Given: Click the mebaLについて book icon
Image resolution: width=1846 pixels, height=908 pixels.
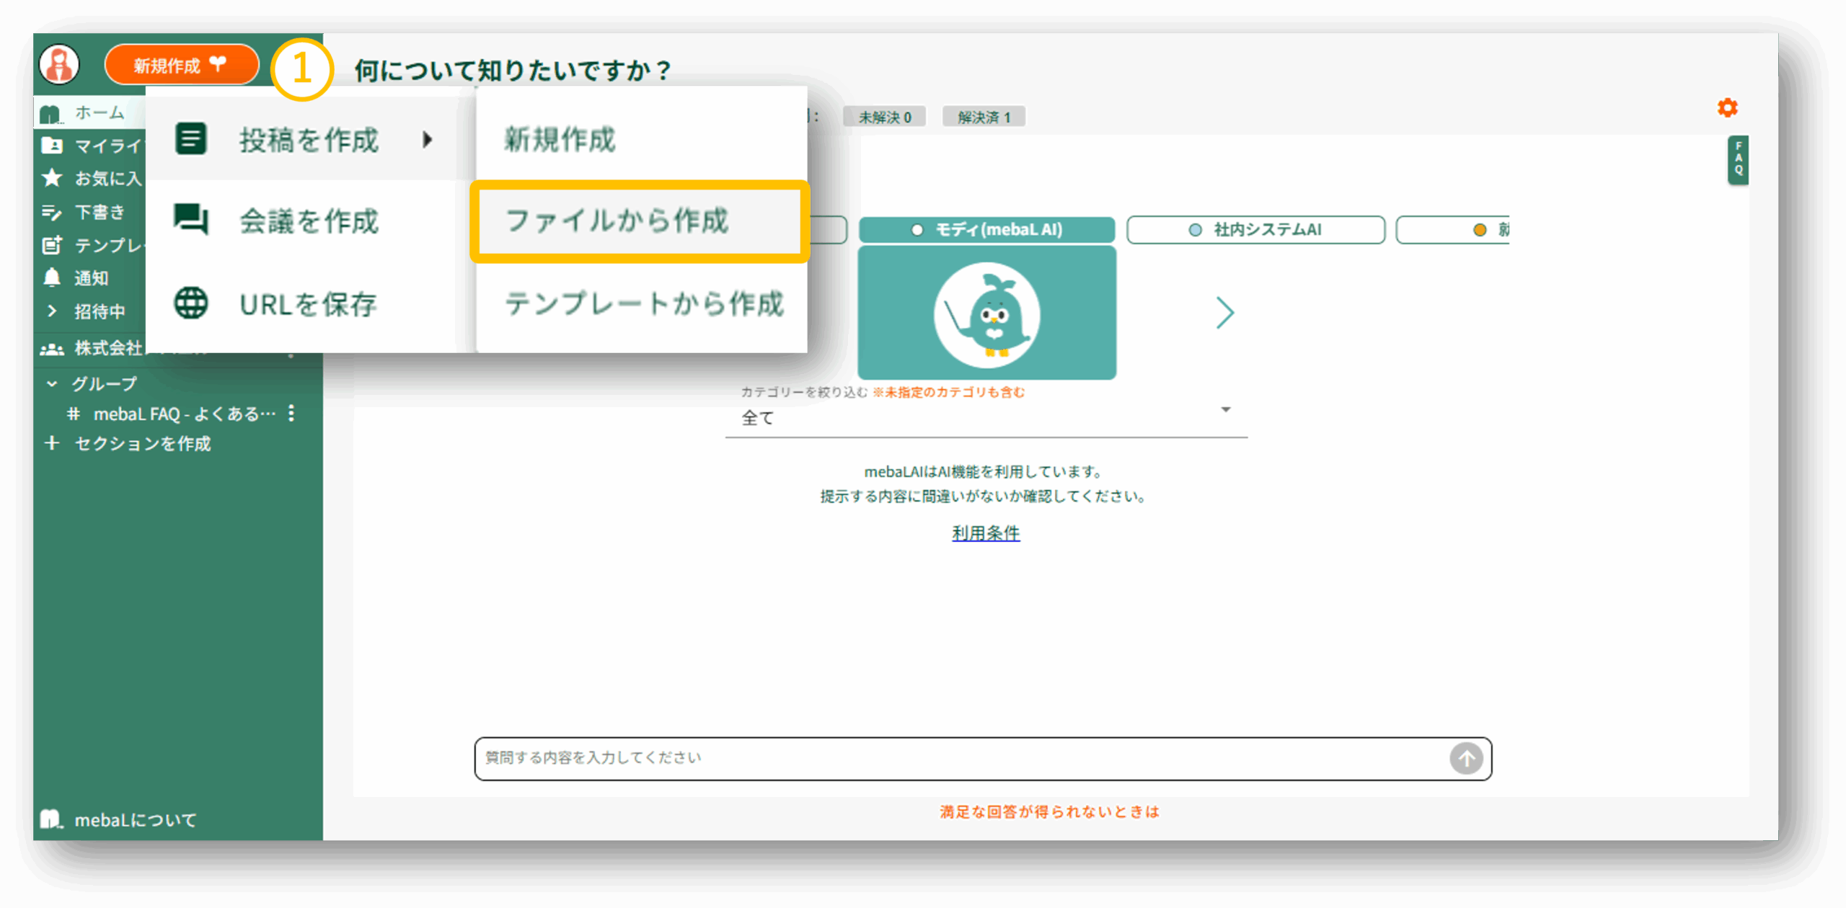Looking at the screenshot, I should click(x=50, y=819).
